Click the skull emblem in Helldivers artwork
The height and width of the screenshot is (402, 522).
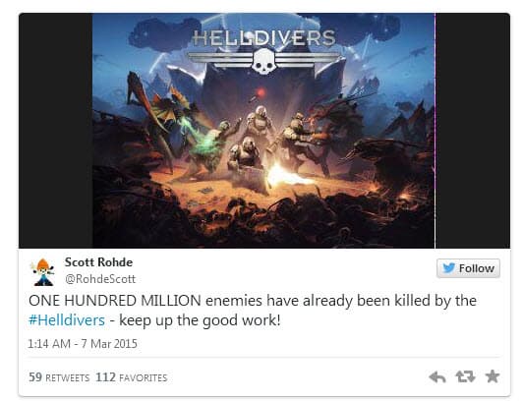tap(263, 61)
